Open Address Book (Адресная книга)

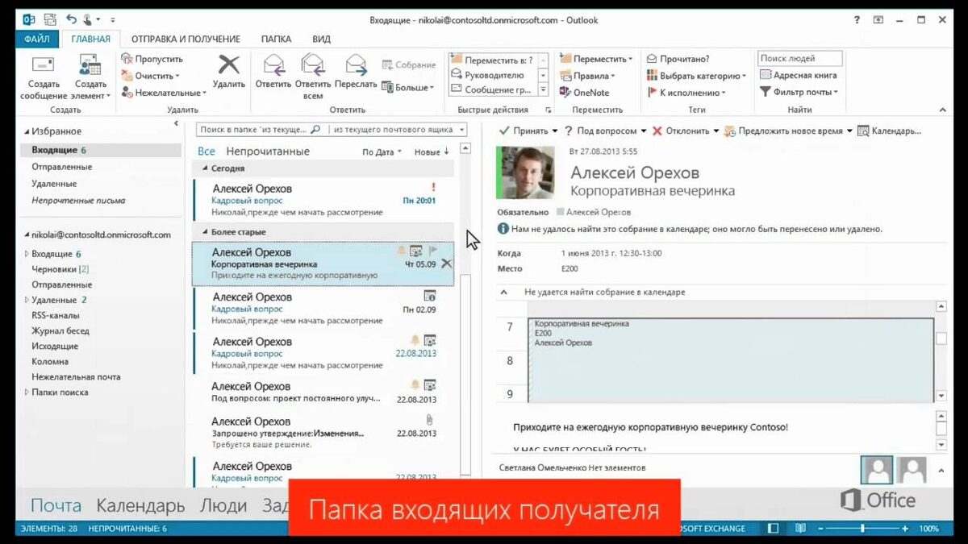(x=798, y=75)
